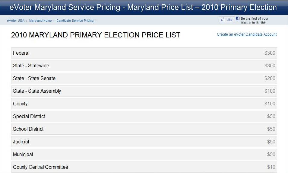The height and width of the screenshot is (173, 288).
Task: Click the blue Facebook logo icon
Action: click(x=238, y=19)
